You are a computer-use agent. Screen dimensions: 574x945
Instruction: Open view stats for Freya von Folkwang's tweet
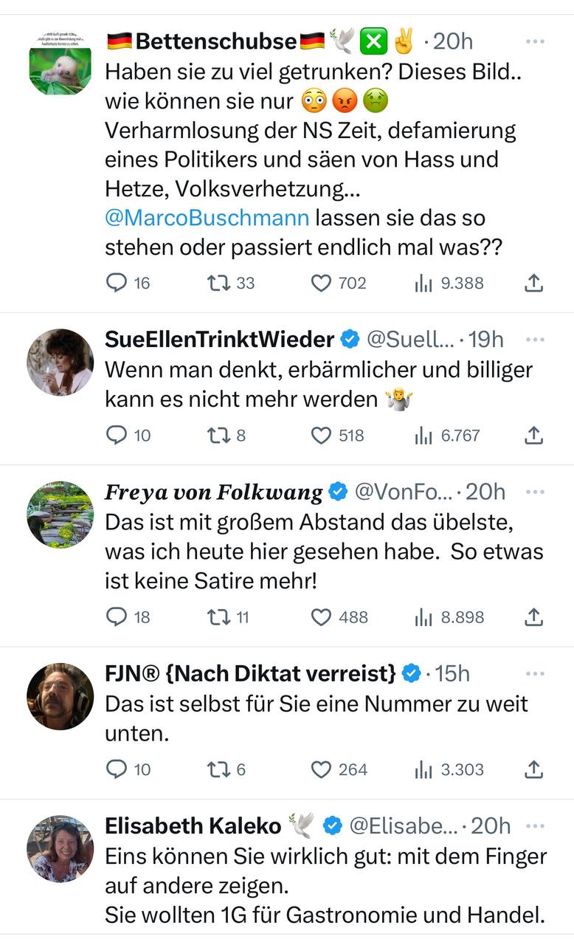(423, 617)
